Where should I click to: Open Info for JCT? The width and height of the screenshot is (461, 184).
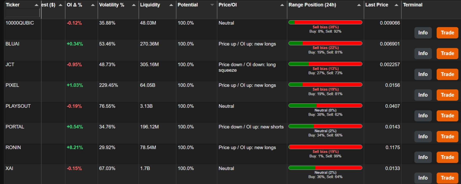[x=423, y=74]
